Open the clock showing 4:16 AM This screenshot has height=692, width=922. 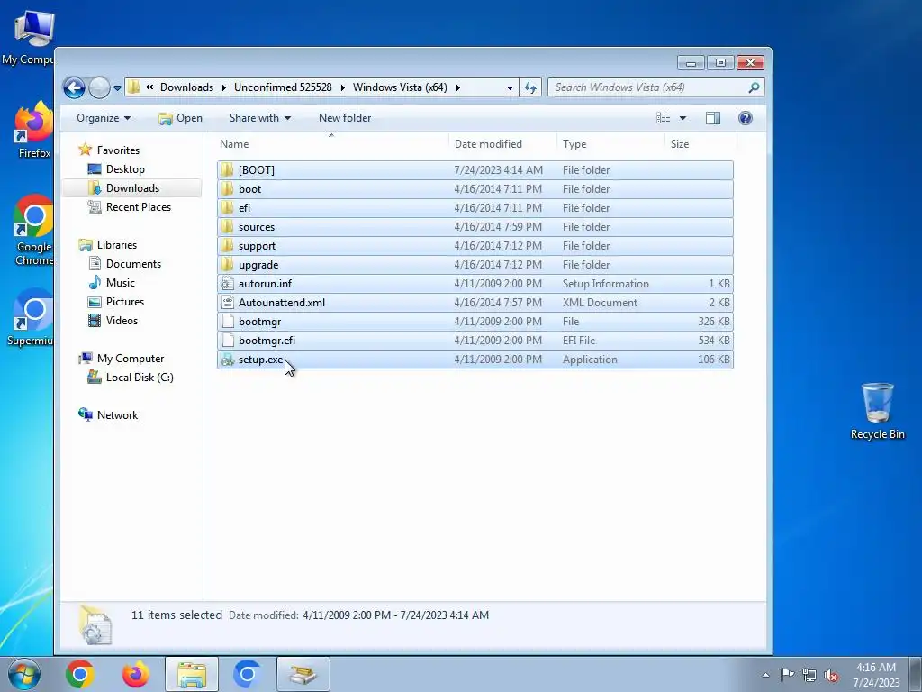[876, 675]
